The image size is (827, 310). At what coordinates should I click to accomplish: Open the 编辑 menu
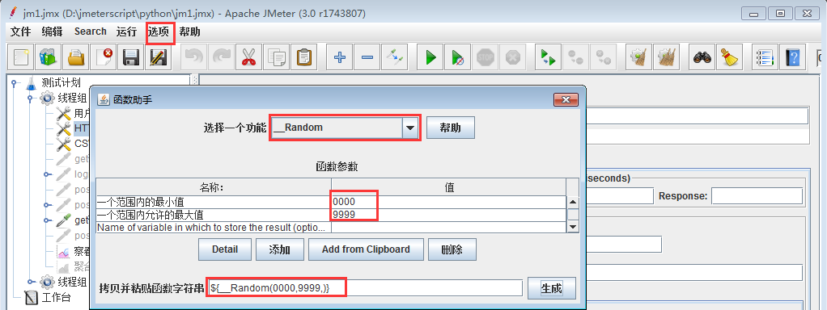52,31
